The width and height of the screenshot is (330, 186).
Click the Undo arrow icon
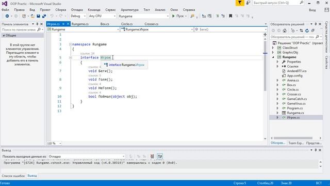(x=52, y=16)
